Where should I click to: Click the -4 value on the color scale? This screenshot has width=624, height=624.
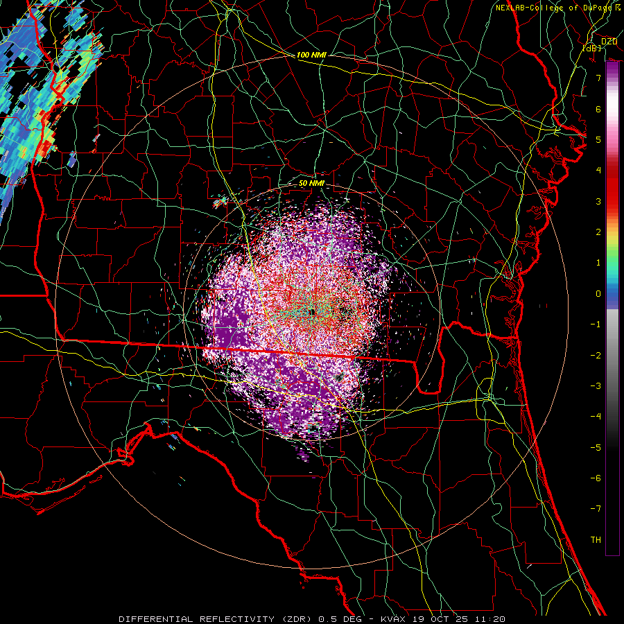coord(596,416)
